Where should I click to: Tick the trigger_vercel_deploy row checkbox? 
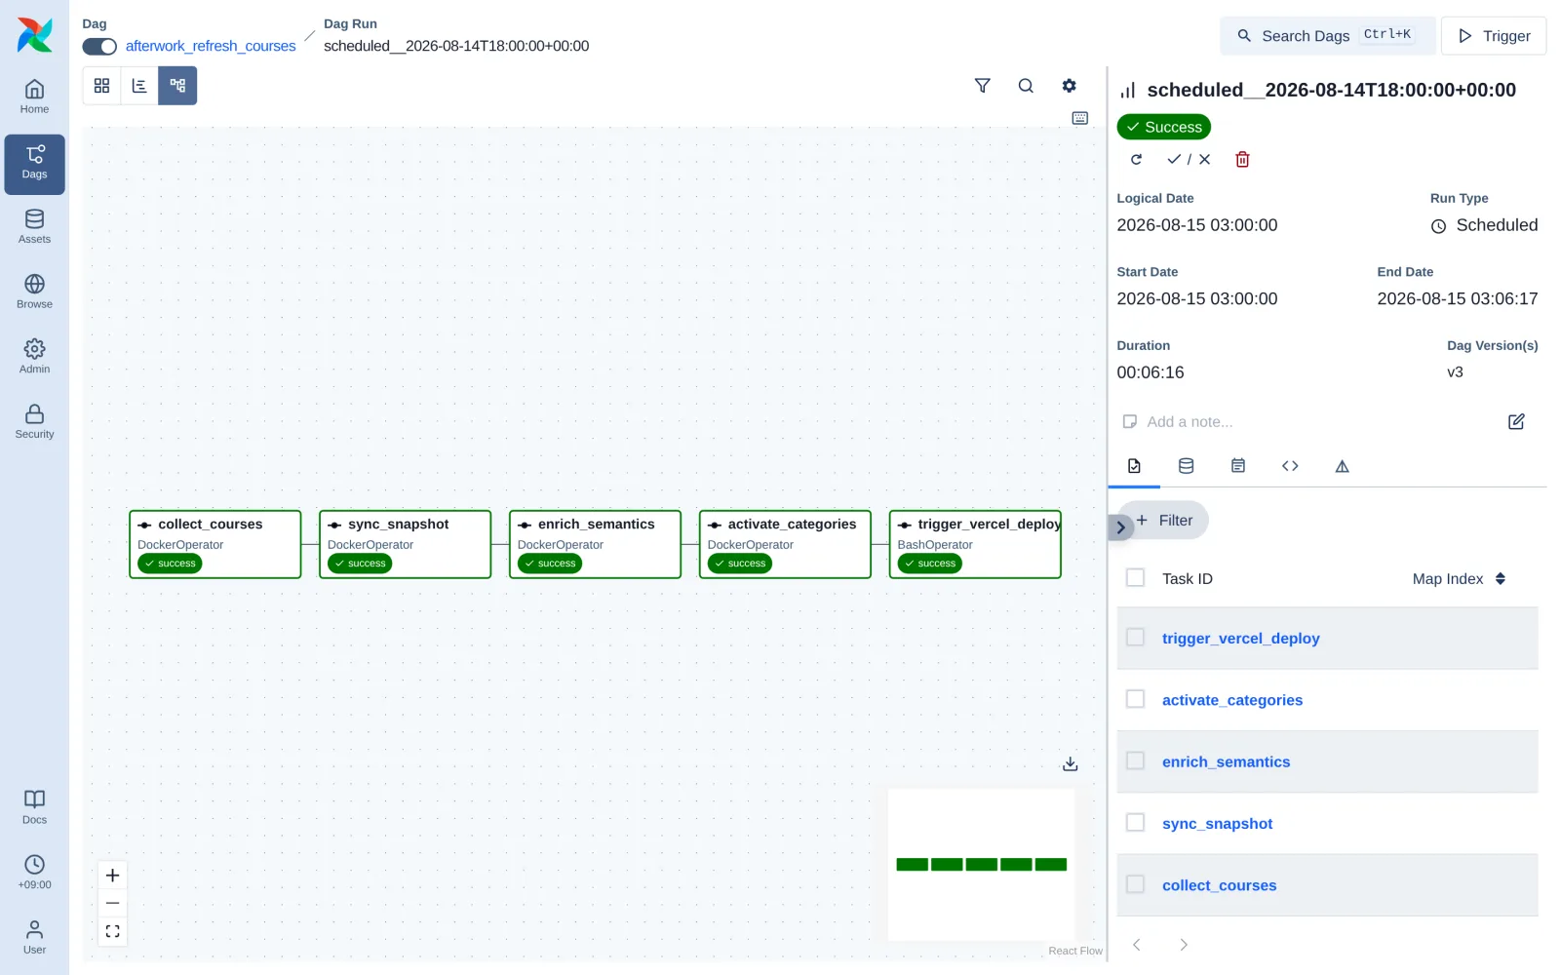pos(1135,637)
